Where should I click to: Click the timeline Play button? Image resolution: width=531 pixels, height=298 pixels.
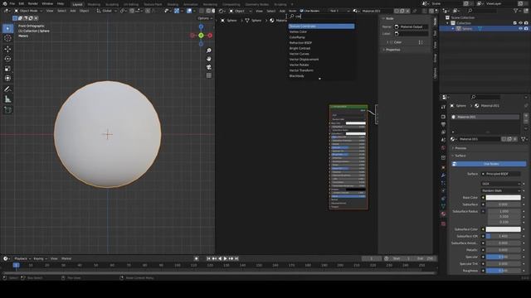click(x=225, y=258)
